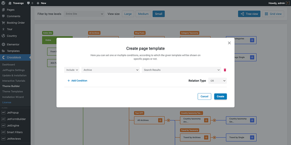Delete condition with red trash icon

[225, 70]
